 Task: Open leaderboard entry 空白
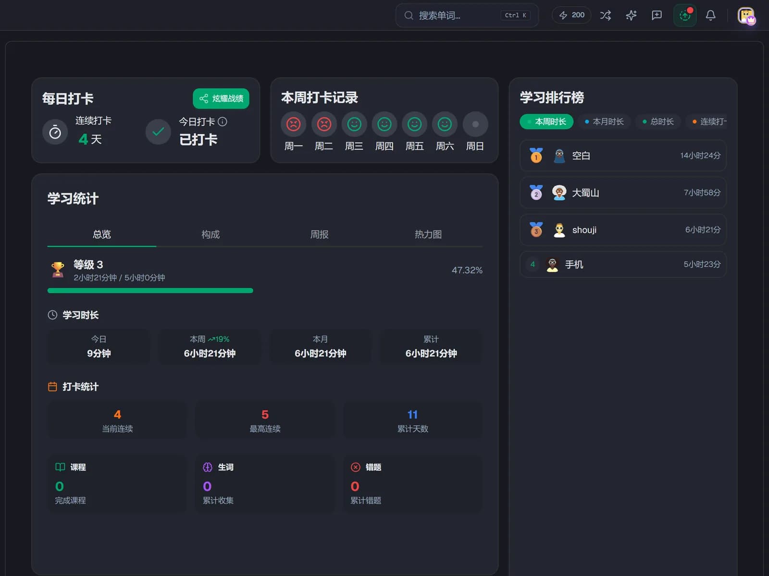tap(623, 156)
